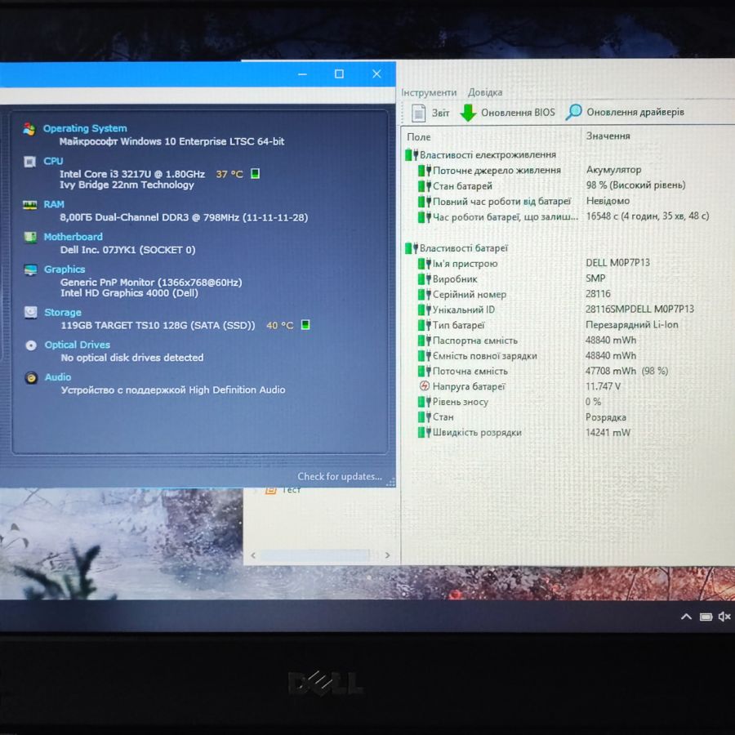Click the Graphics monitor icon

point(30,270)
